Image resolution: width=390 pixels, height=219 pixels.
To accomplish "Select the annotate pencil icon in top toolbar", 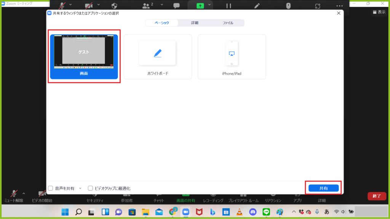I will pyautogui.click(x=257, y=6).
